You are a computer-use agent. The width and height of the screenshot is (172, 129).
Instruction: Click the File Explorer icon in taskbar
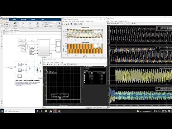coord(46,111)
